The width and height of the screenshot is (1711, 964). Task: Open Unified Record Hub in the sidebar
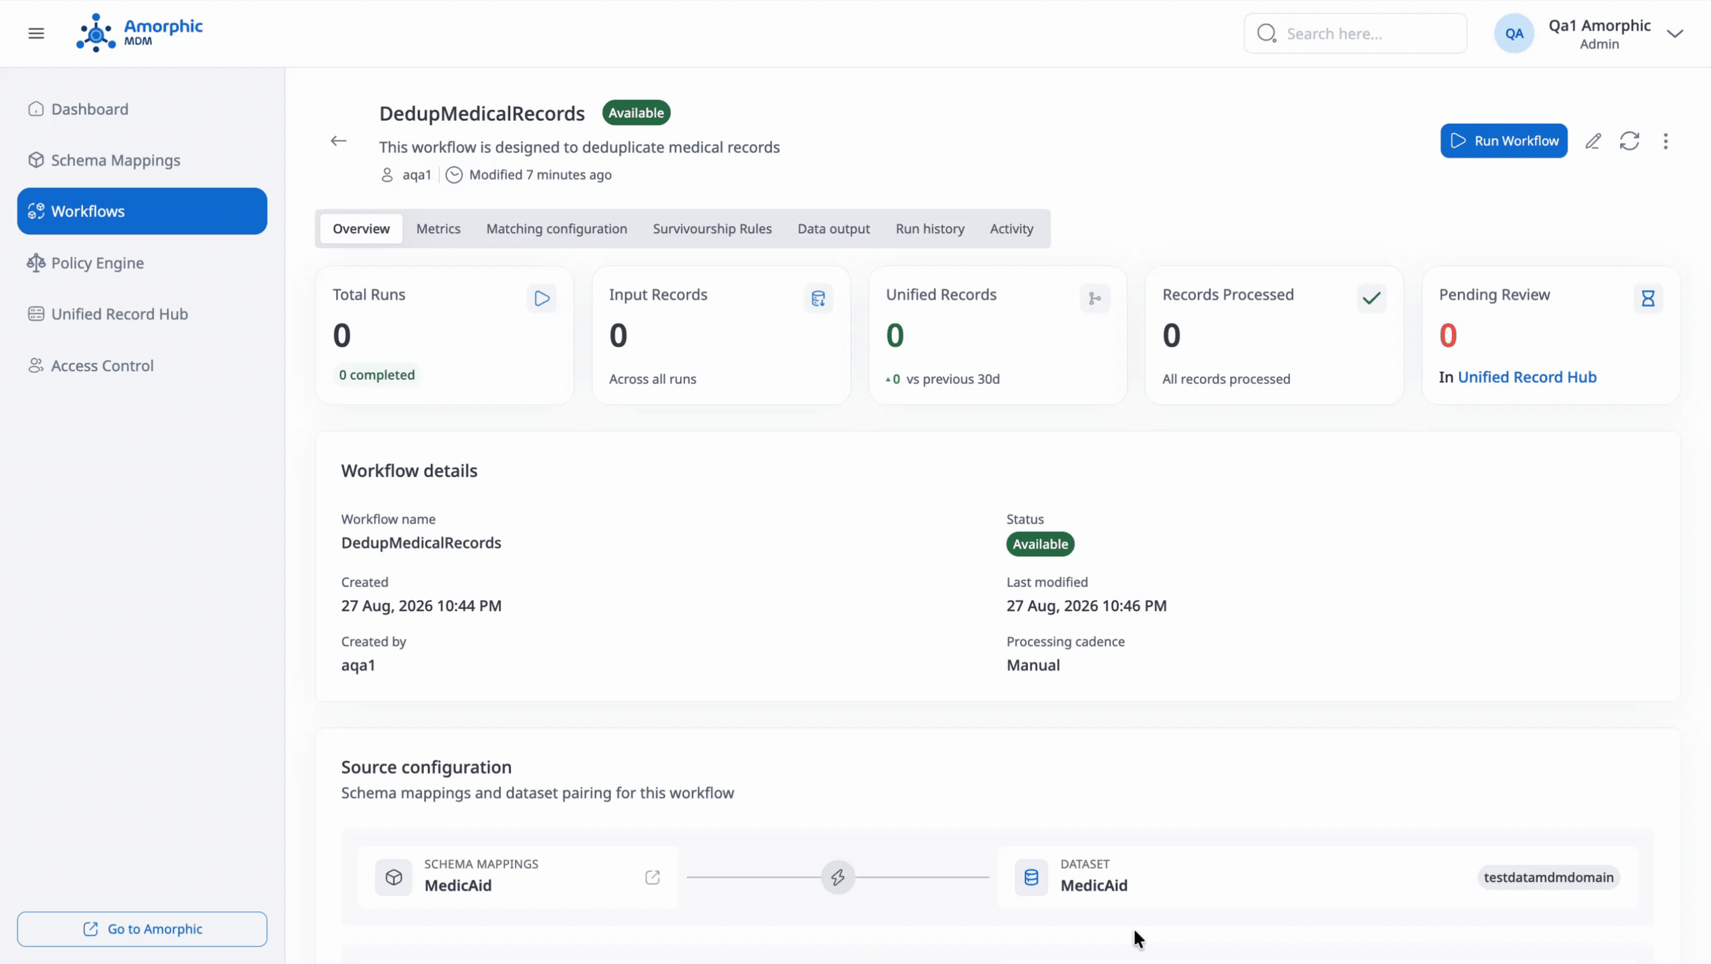[142, 314]
